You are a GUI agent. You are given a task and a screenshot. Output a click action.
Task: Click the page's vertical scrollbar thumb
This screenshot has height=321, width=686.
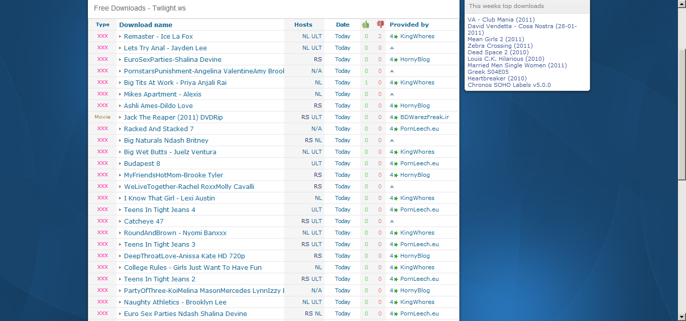tap(682, 116)
